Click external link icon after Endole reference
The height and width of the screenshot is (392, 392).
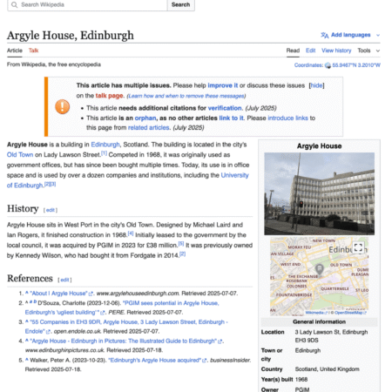[x=48, y=332]
